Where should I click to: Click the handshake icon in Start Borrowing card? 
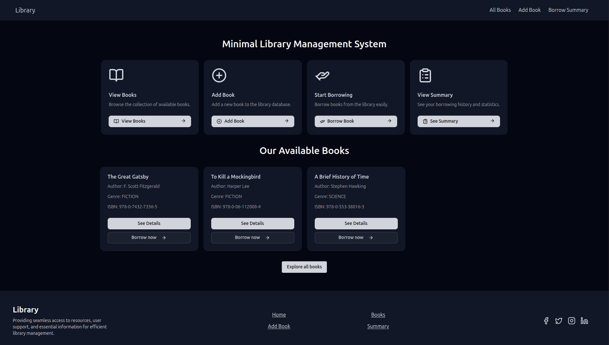(x=322, y=76)
